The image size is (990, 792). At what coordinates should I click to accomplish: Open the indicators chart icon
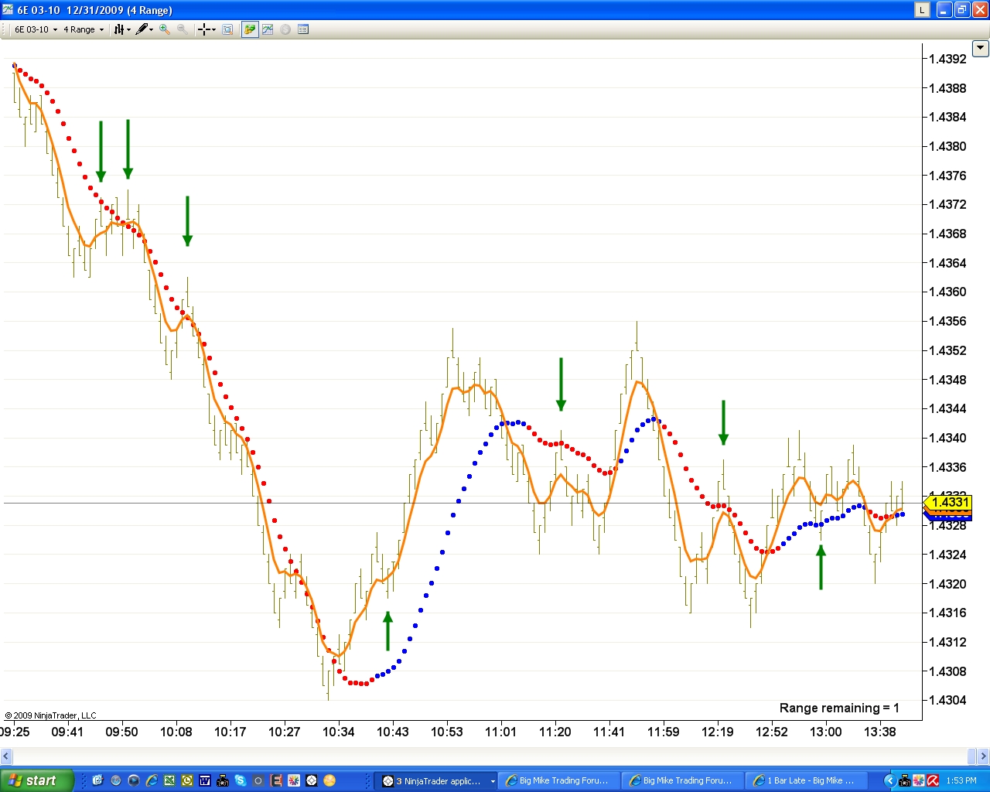click(268, 29)
